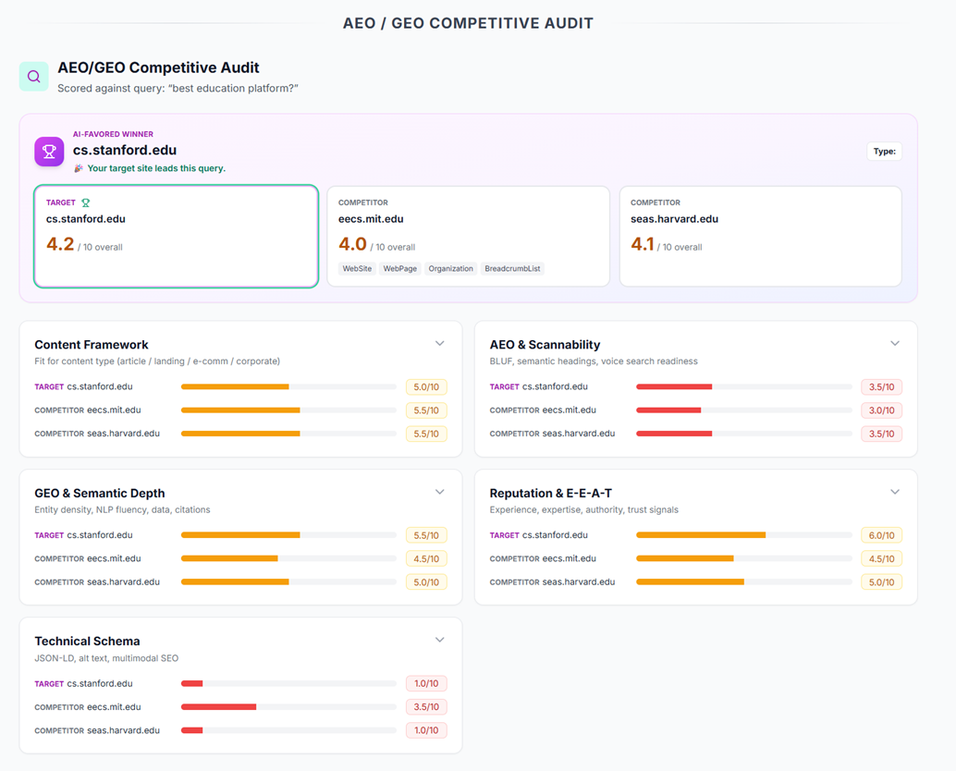This screenshot has width=956, height=771.
Task: Click the WebSite schema tag
Action: tap(357, 269)
